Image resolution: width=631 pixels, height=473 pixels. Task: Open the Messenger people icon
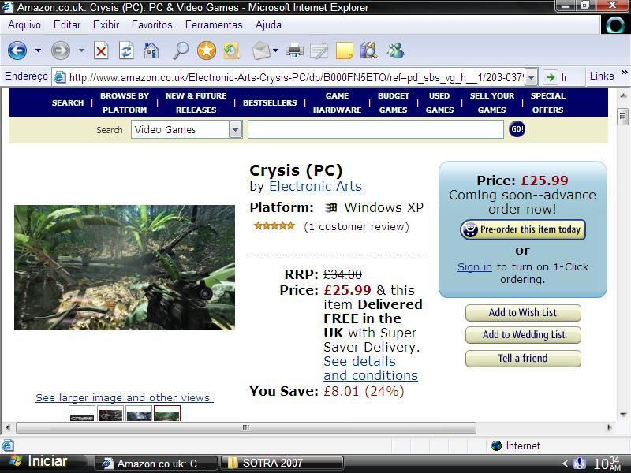395,50
